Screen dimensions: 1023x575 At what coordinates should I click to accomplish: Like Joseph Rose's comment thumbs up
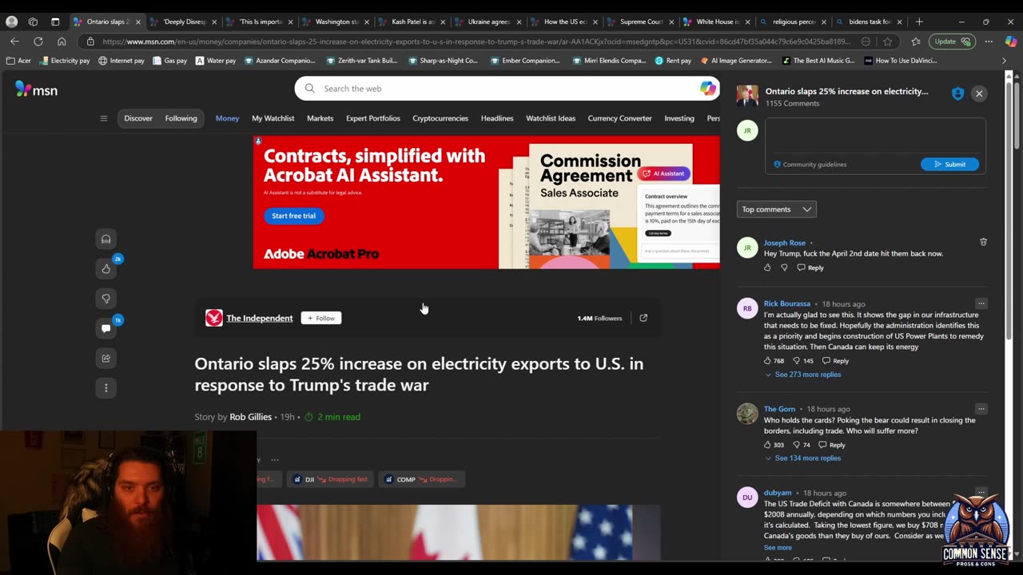click(x=767, y=268)
